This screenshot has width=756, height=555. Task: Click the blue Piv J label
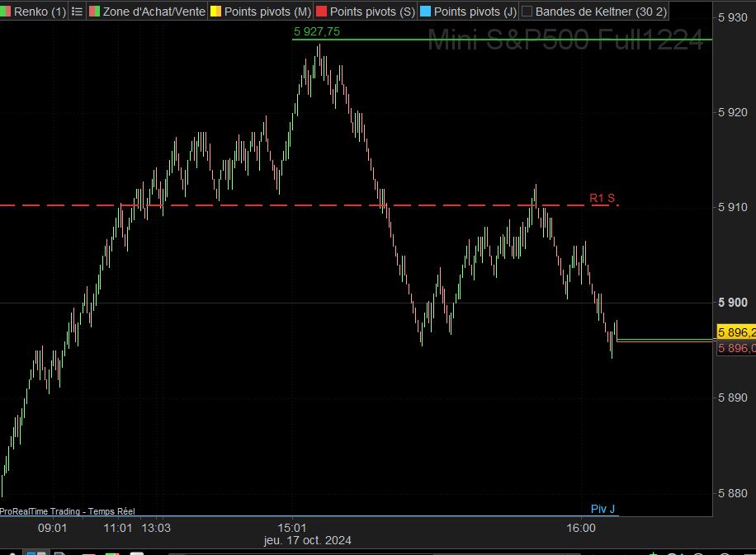602,509
